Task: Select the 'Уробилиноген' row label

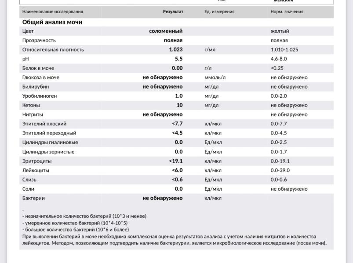Action: tap(40, 96)
